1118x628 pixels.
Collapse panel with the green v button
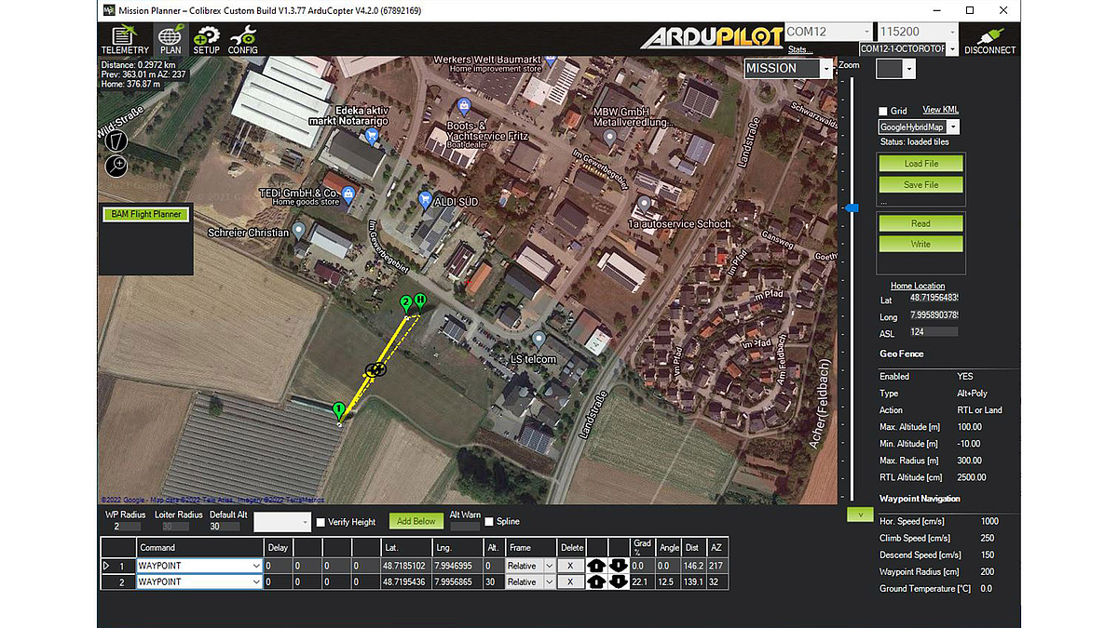click(860, 514)
